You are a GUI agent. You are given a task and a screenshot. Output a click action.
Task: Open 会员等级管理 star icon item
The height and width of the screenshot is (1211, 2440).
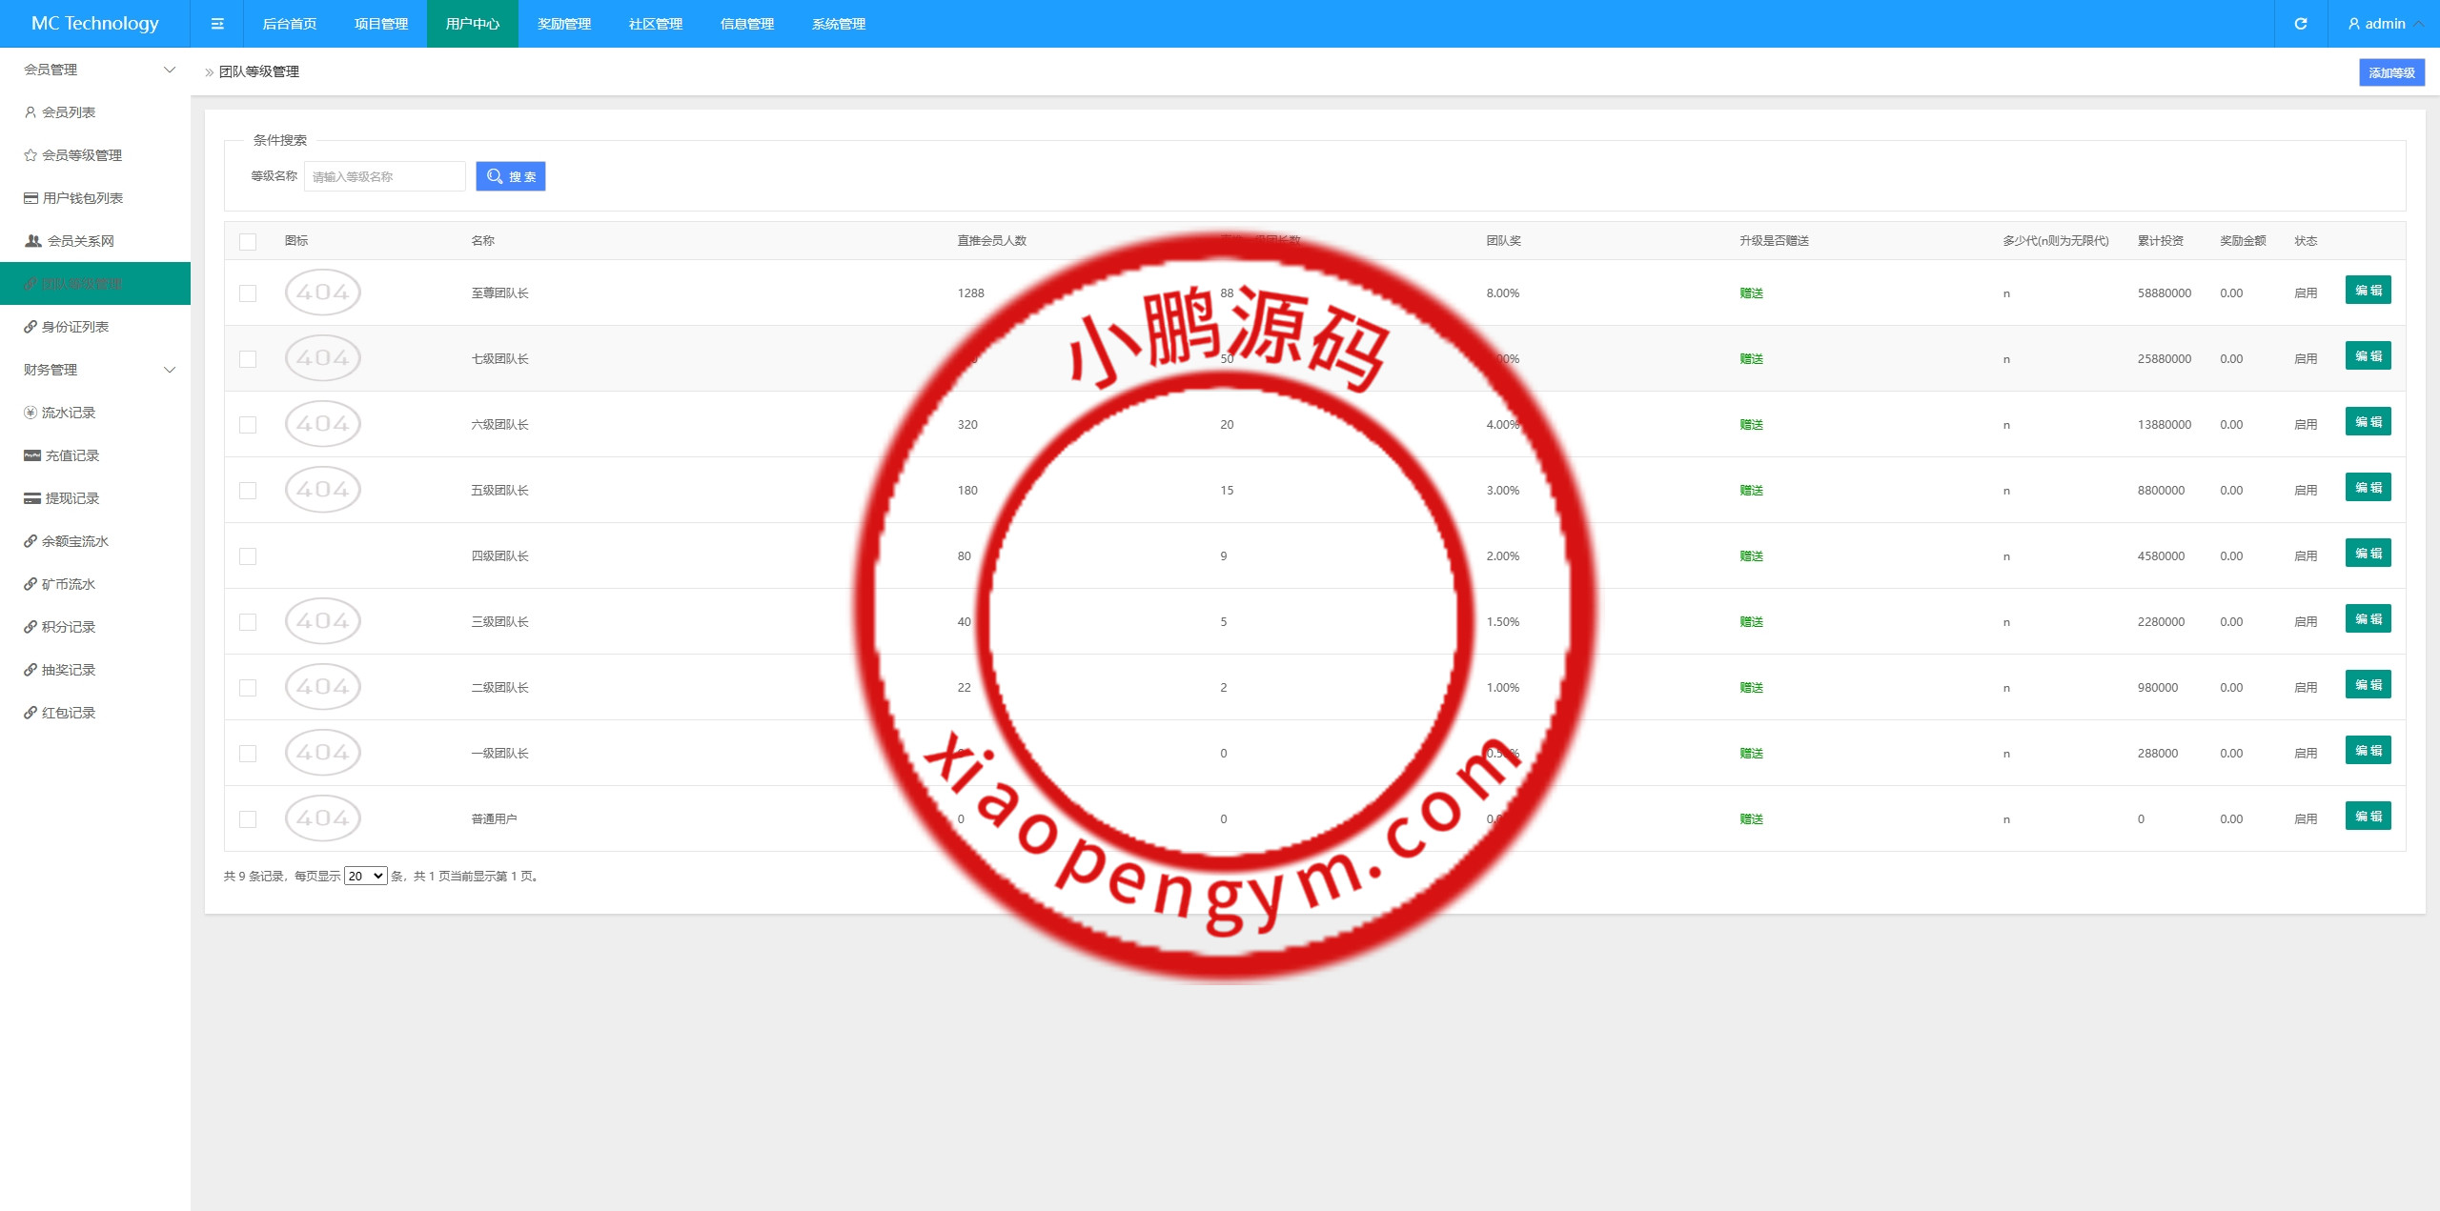click(x=80, y=155)
